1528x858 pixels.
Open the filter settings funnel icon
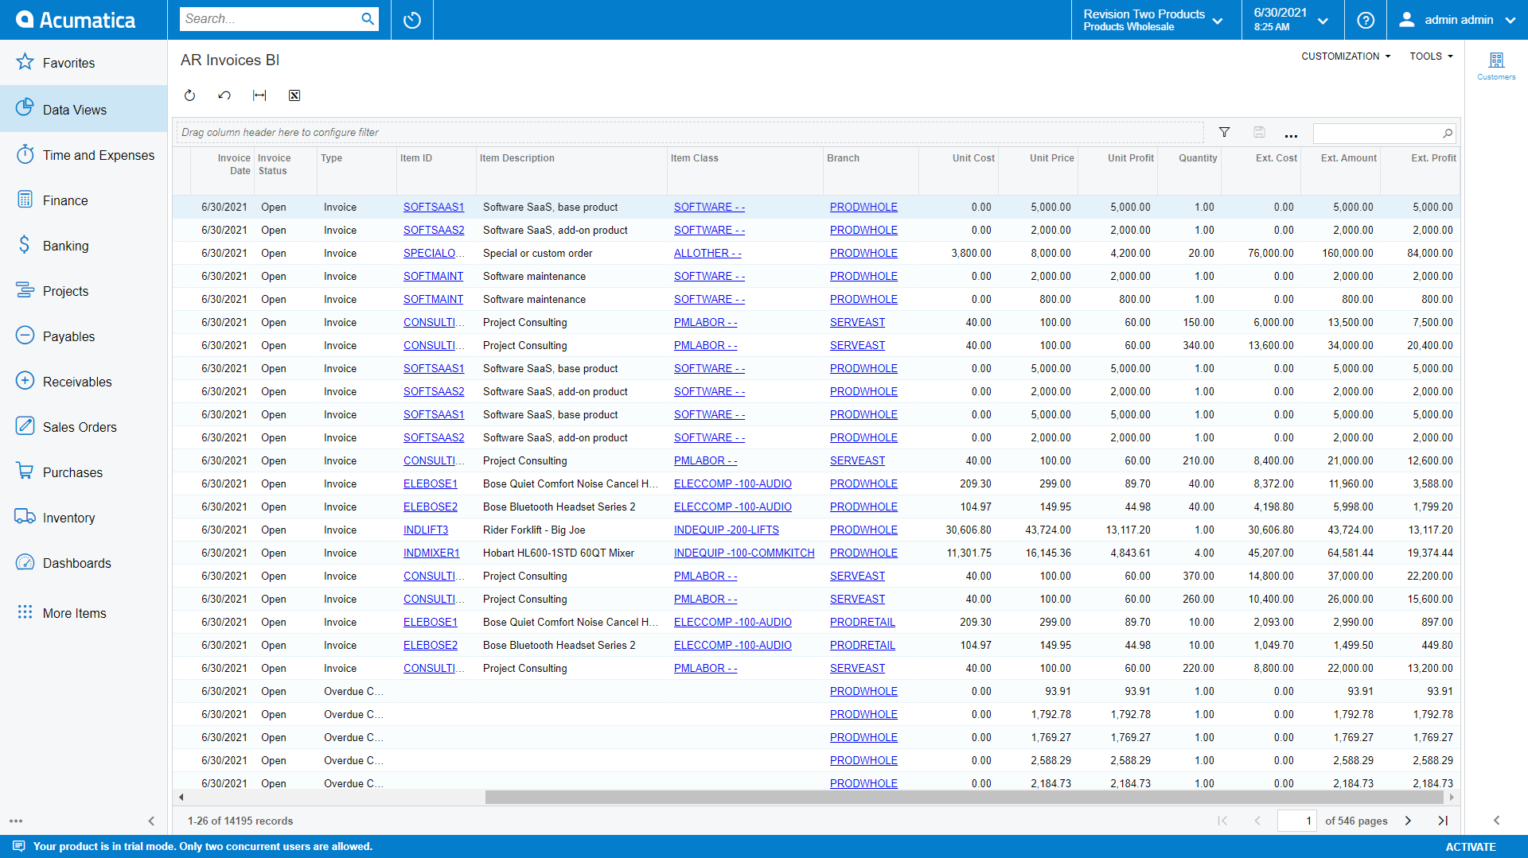[1224, 132]
